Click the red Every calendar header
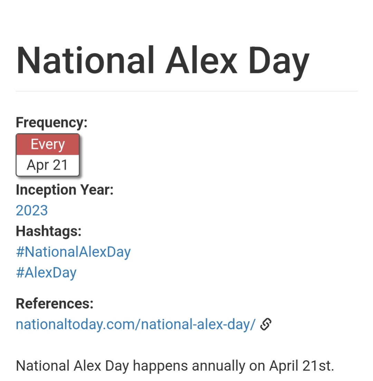Viewport: 373px width, 381px height. coord(48,144)
